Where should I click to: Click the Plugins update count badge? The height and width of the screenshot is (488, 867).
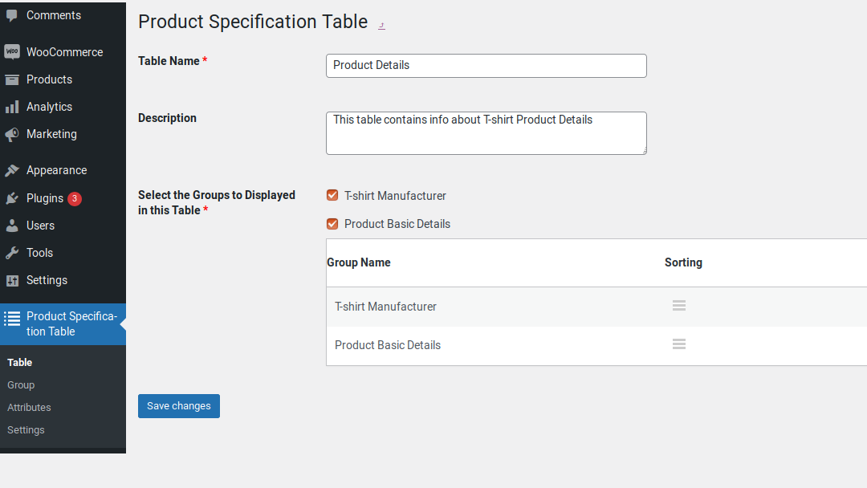pos(73,198)
